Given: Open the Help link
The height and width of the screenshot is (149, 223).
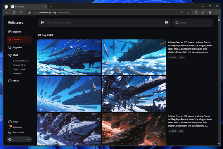Looking at the screenshot, I should (x=13, y=122).
